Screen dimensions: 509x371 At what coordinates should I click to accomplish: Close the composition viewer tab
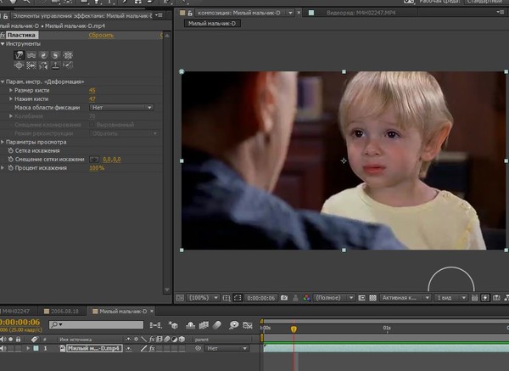click(299, 13)
